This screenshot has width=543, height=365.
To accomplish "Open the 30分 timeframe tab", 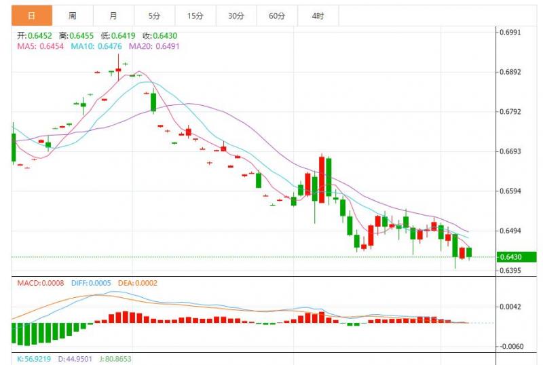I will 236,16.
